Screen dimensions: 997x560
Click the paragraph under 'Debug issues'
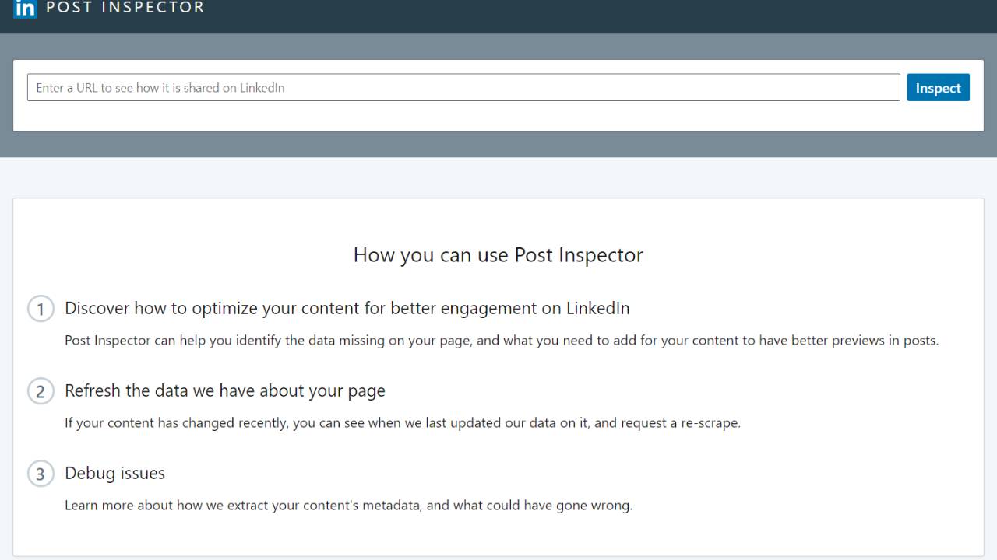[x=348, y=505]
